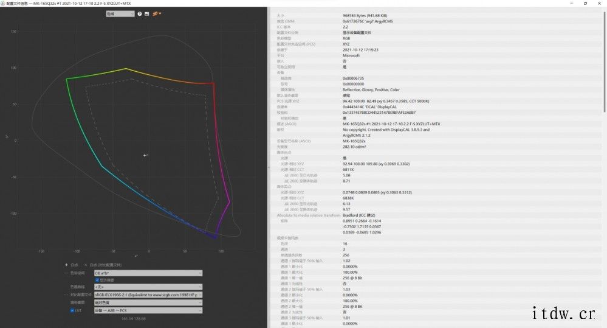Open the help question-mark icon in toolbar
607x328 pixels.
[x=139, y=14]
